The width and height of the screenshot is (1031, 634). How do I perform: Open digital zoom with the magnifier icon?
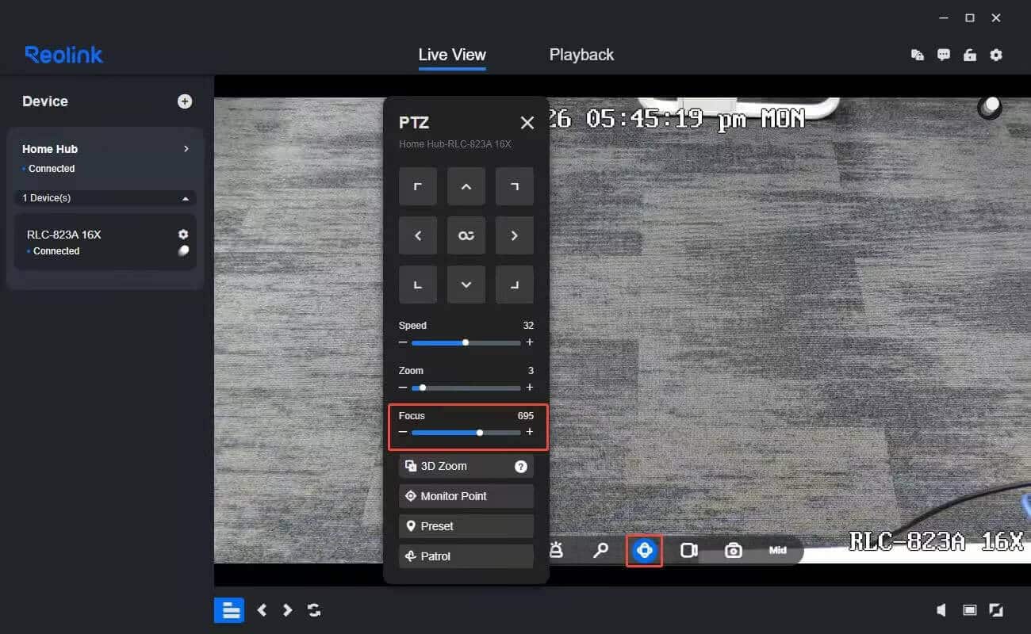point(601,550)
